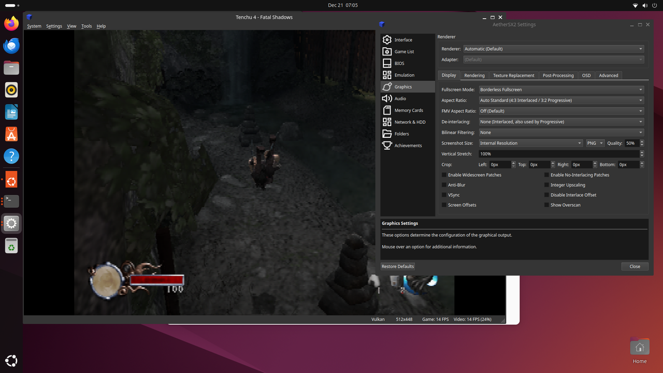
Task: Click the Show Apps Ubuntu logo button
Action: [11, 361]
